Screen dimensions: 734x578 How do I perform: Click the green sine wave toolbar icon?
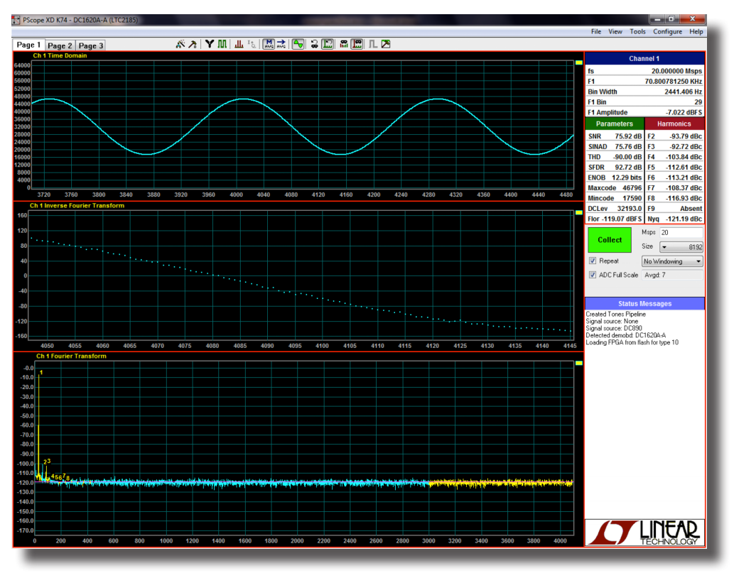[x=298, y=44]
